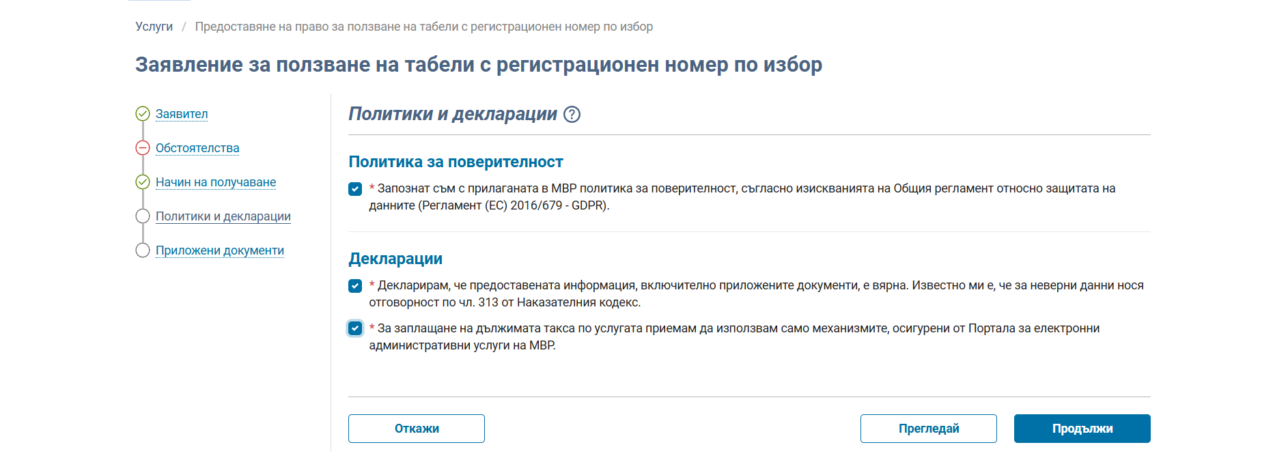
Task: Open the Начин на получаване step
Action: 216,182
